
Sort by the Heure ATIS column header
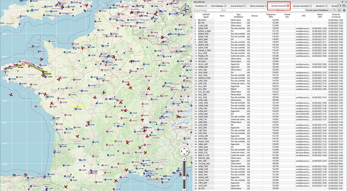coord(320,15)
